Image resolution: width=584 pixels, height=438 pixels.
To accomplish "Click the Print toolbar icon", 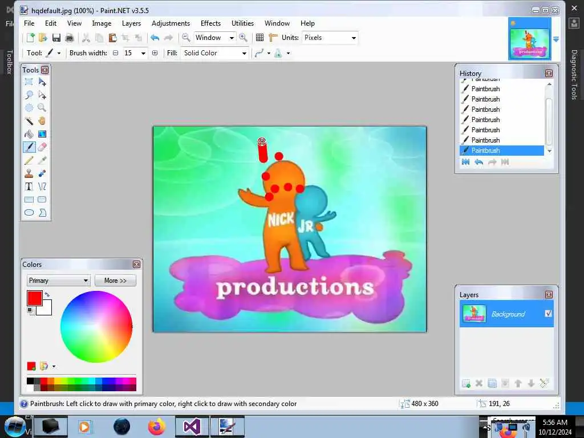I will point(69,38).
